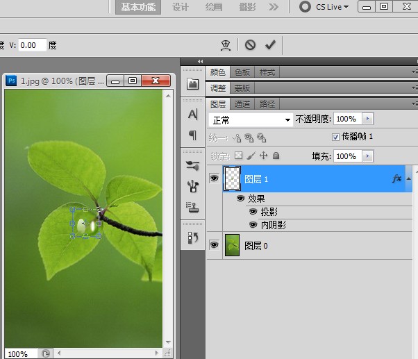Open the Brush panel icon
The width and height of the screenshot is (418, 359).
[x=193, y=186]
